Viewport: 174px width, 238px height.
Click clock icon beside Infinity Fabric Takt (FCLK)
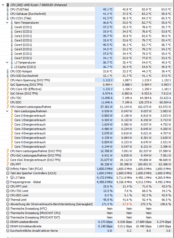8,169
